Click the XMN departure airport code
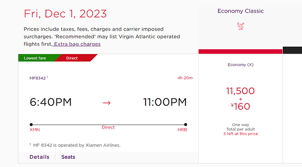The width and height of the screenshot is (302, 167). pos(35,130)
